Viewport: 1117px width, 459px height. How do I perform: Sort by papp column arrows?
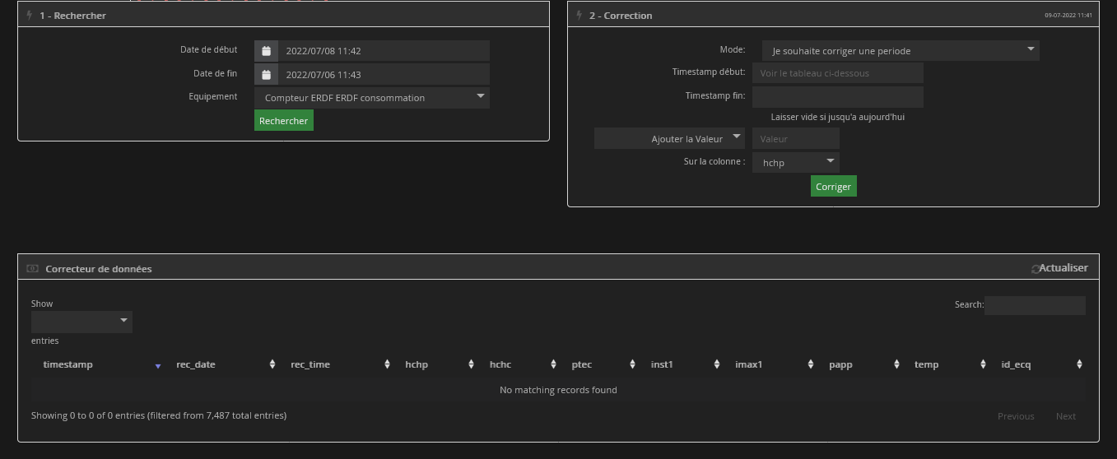896,364
